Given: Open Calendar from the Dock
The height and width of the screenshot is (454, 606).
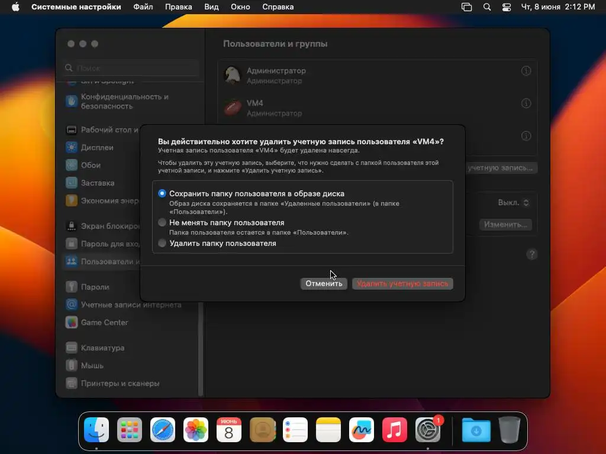Looking at the screenshot, I should (229, 430).
